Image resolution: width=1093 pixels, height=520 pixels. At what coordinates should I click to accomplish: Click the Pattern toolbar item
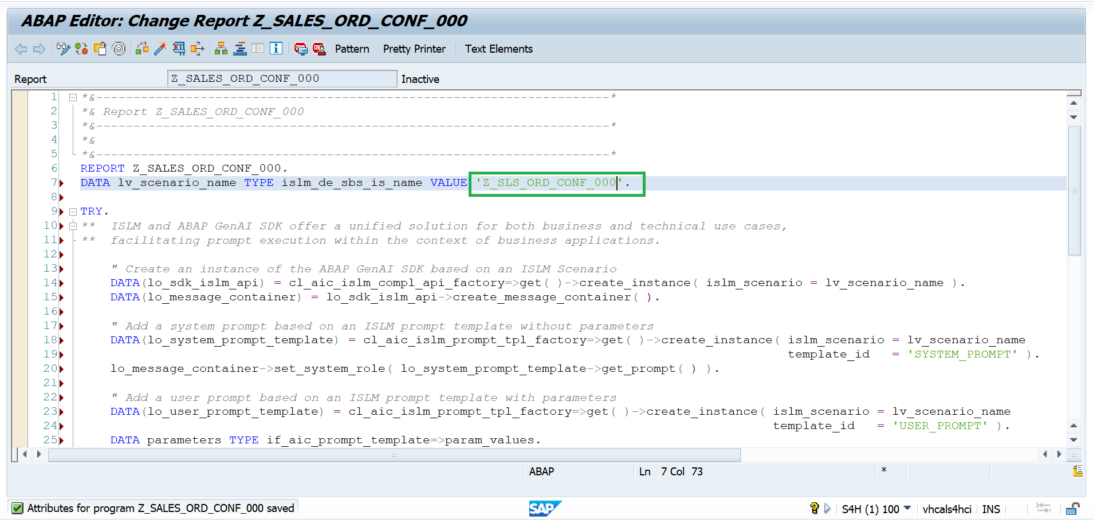click(352, 49)
